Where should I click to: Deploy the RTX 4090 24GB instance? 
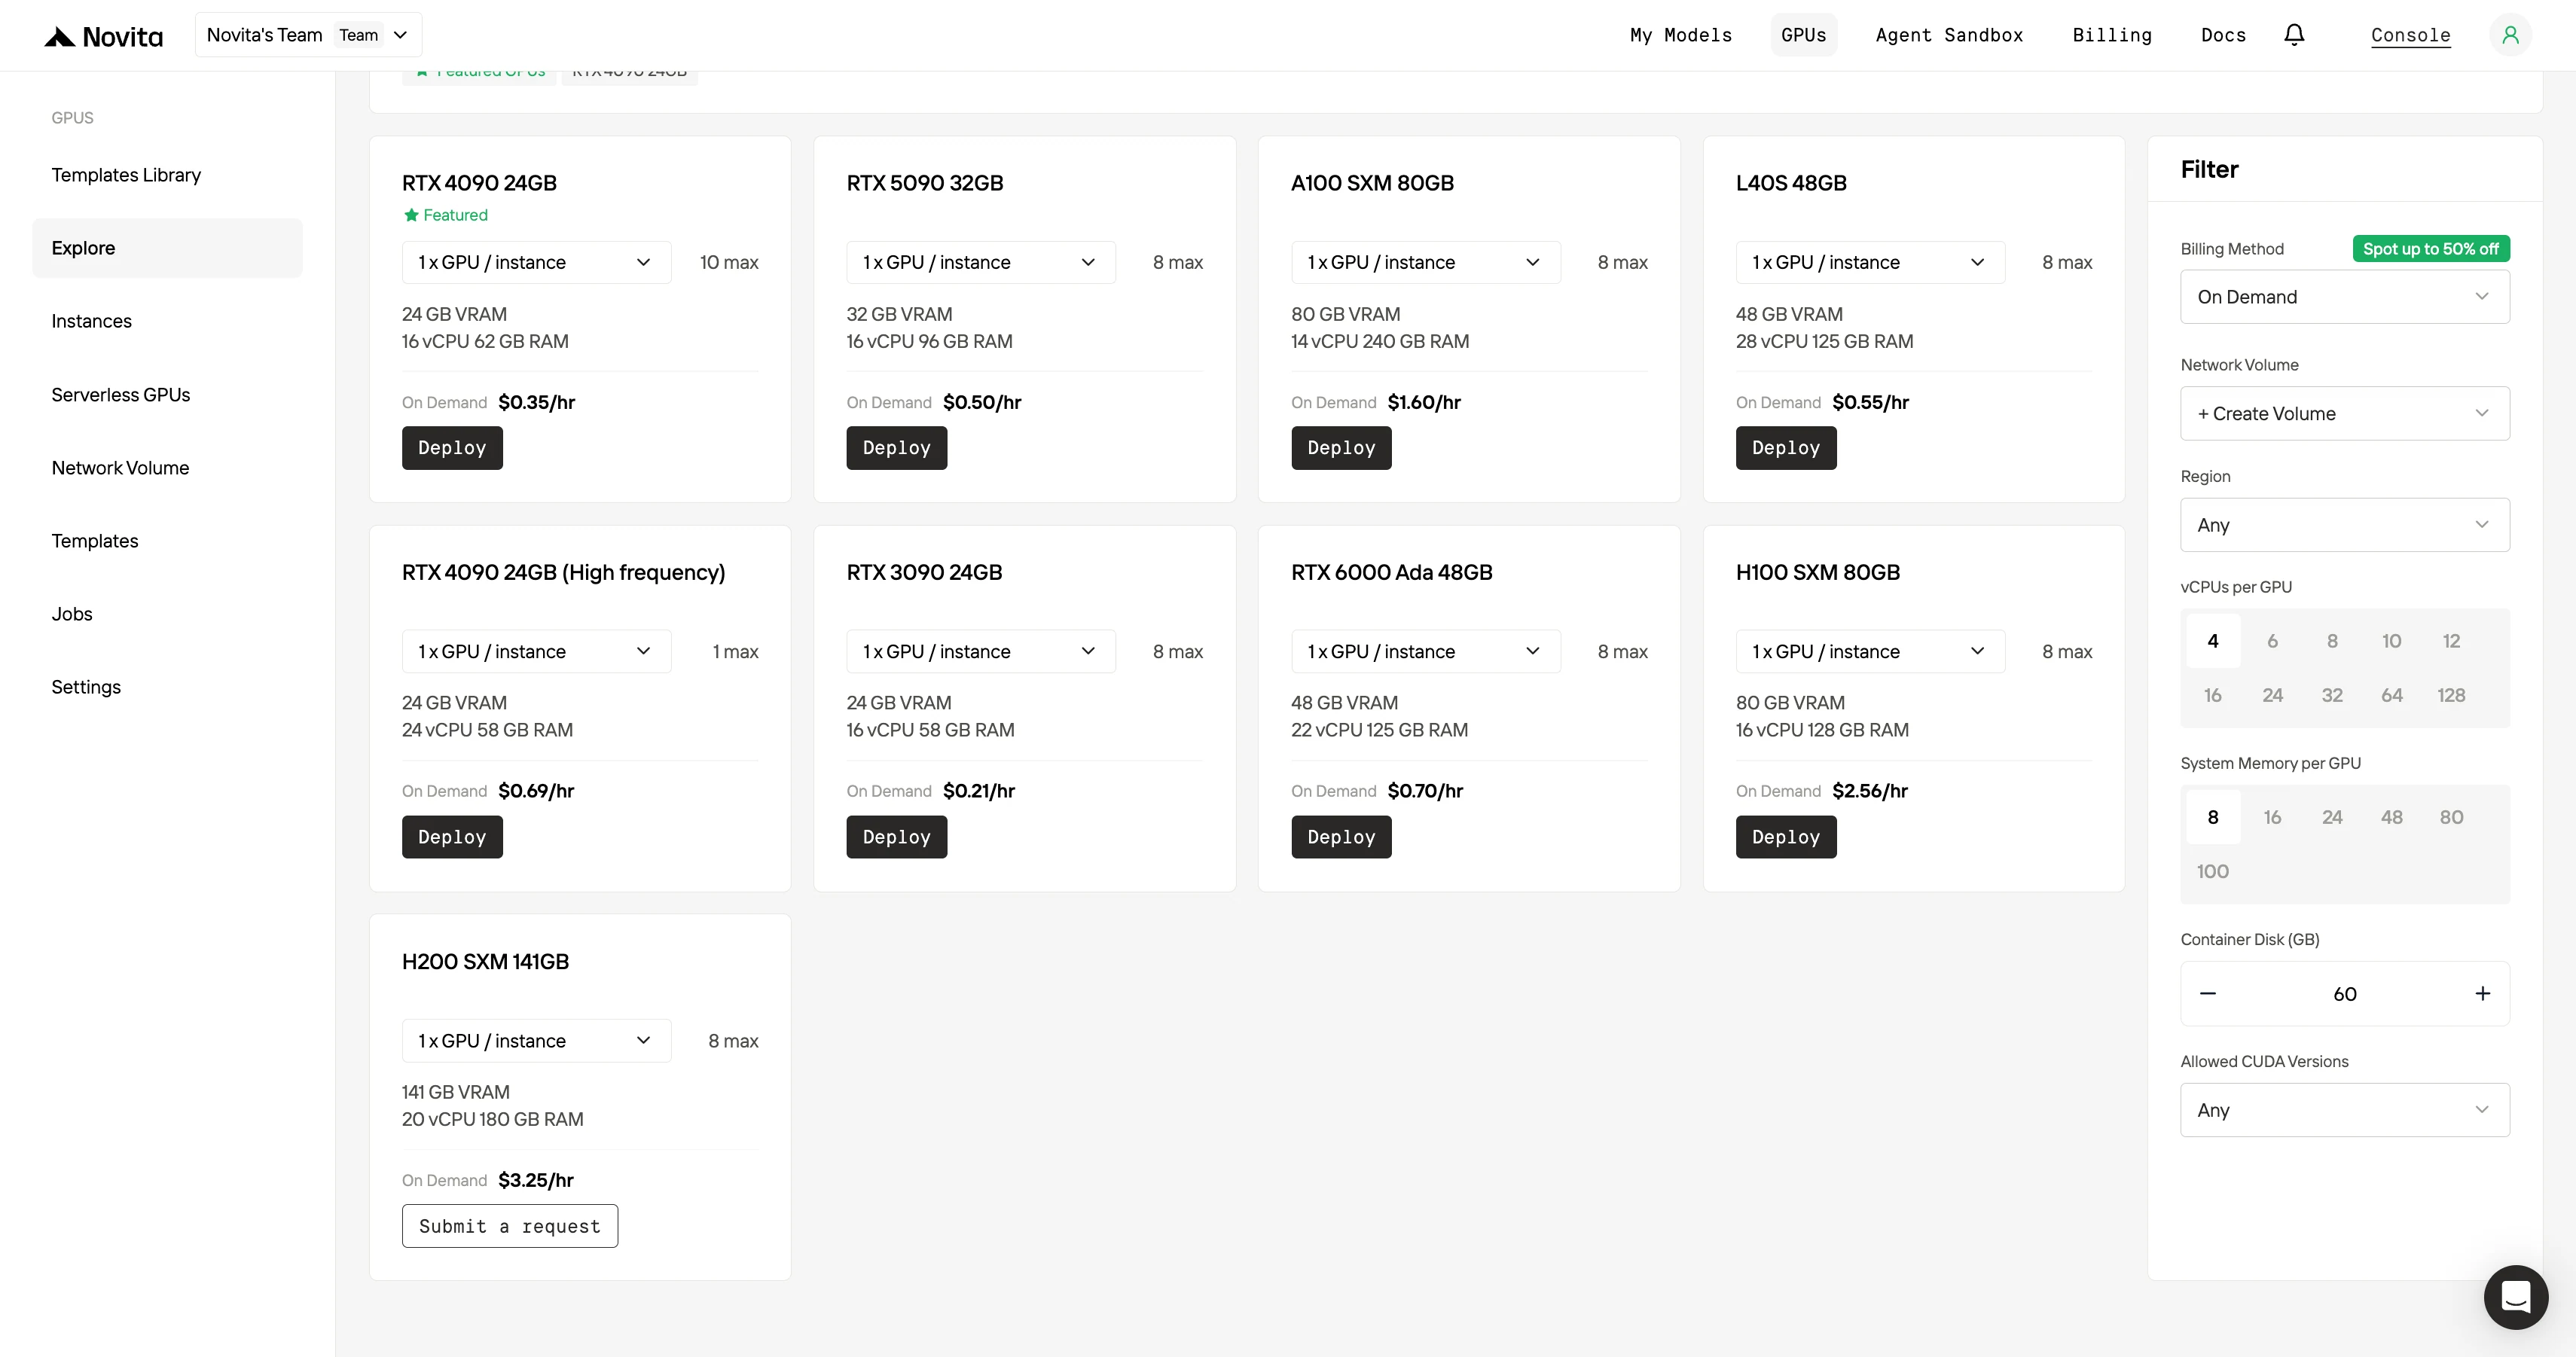coord(452,448)
